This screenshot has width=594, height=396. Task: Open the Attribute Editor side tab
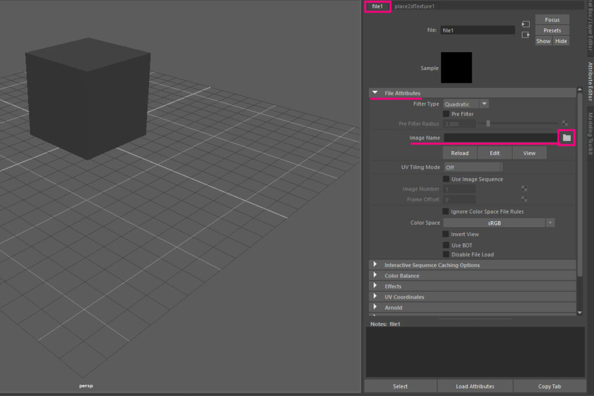point(590,81)
